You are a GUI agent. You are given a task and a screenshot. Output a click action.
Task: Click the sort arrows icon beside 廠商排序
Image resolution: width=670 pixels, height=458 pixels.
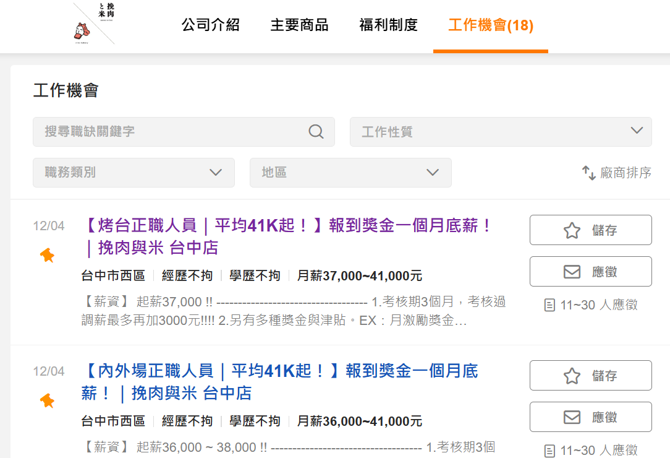click(x=588, y=173)
